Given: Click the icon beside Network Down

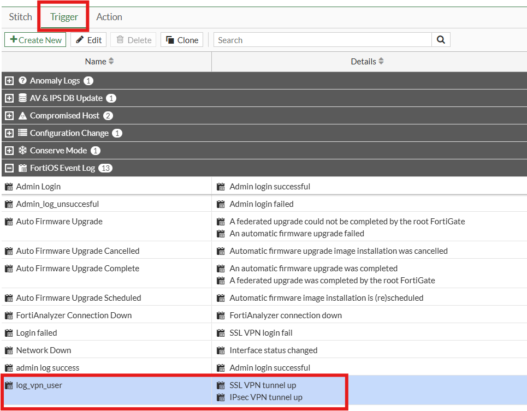Looking at the screenshot, I should [x=9, y=350].
